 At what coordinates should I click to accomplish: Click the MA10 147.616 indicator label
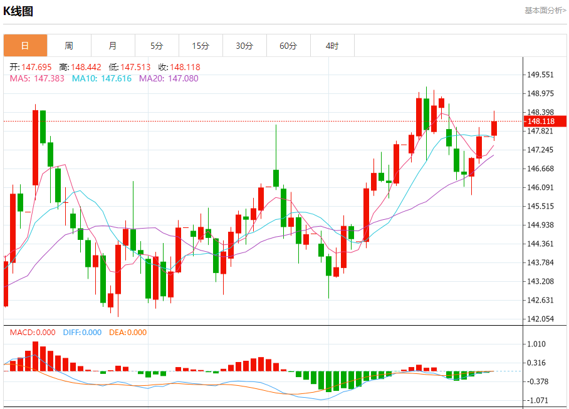[x=102, y=78]
